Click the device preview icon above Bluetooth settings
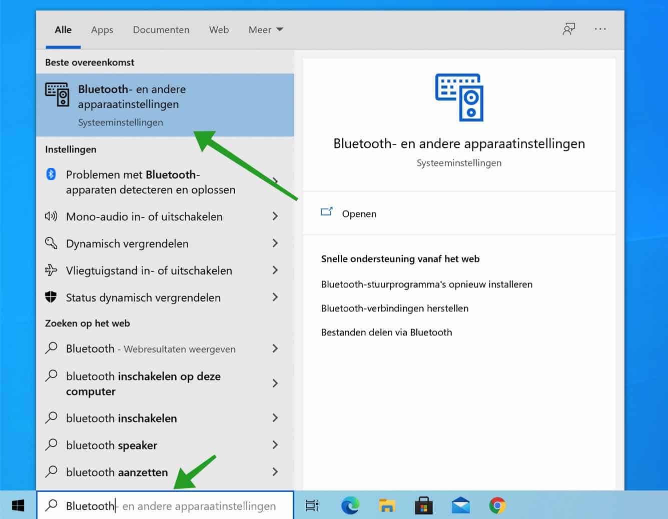668x519 pixels. (x=459, y=98)
